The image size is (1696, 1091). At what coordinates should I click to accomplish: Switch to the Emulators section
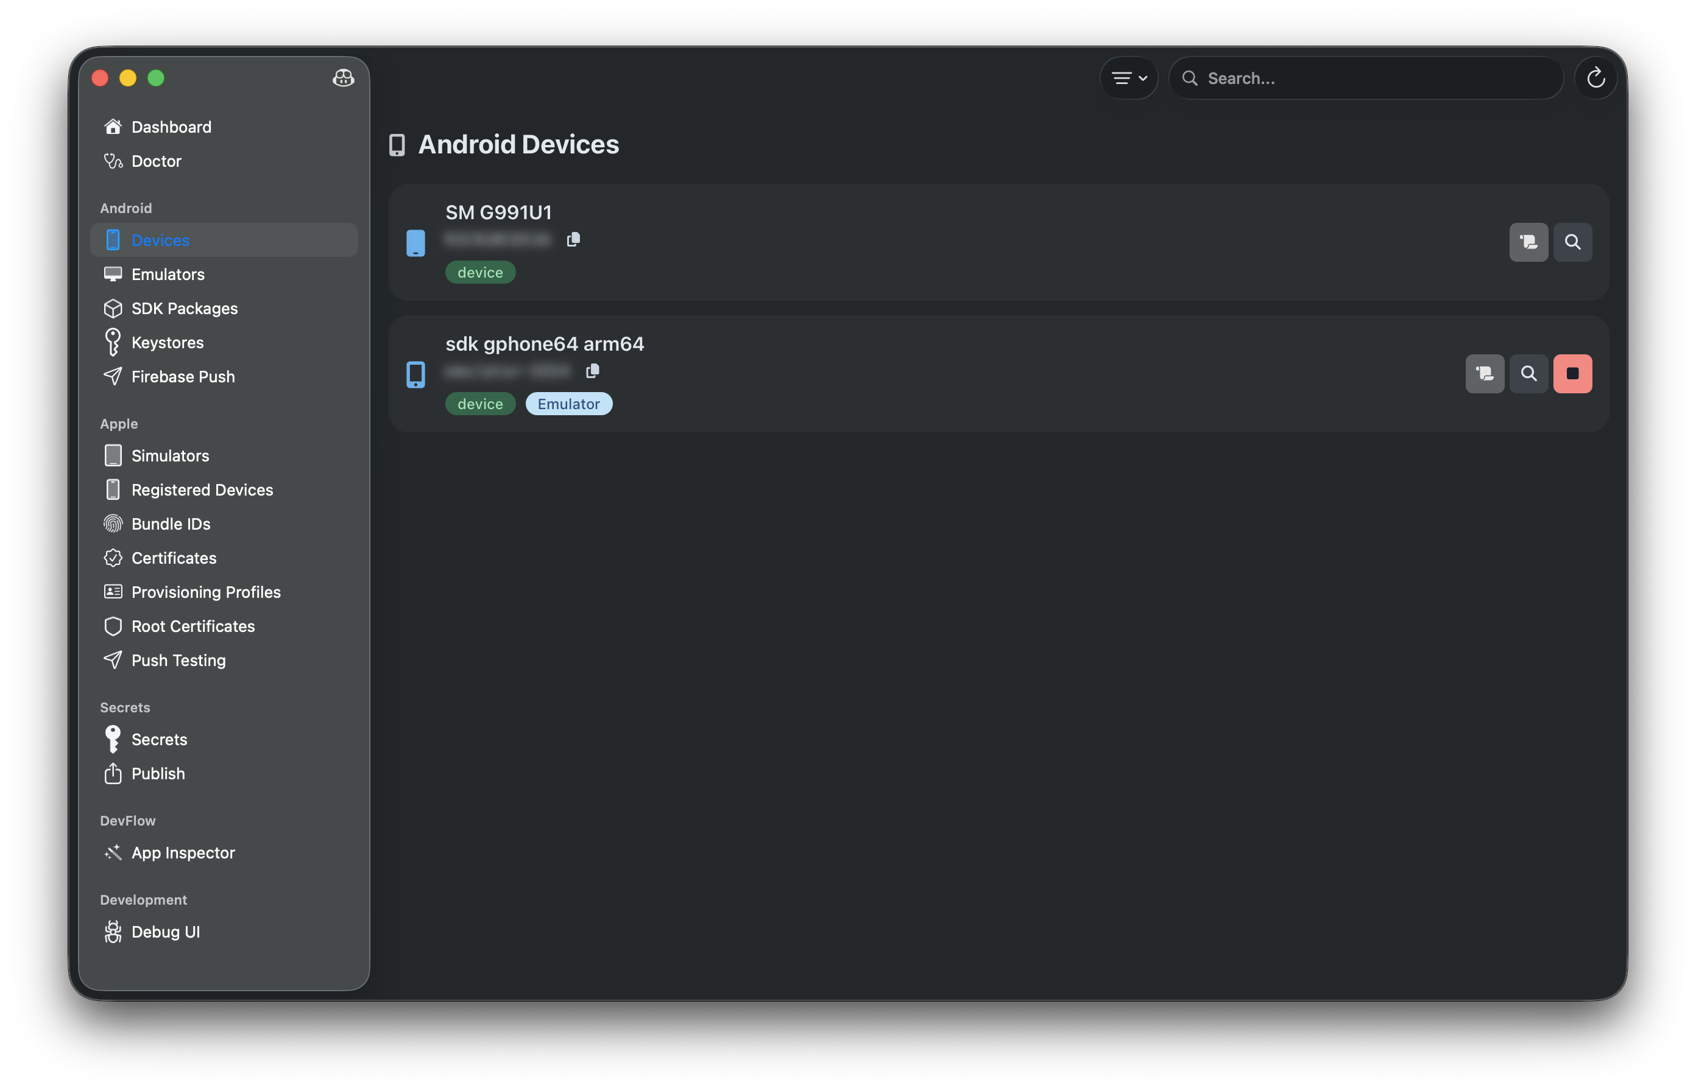click(x=168, y=274)
